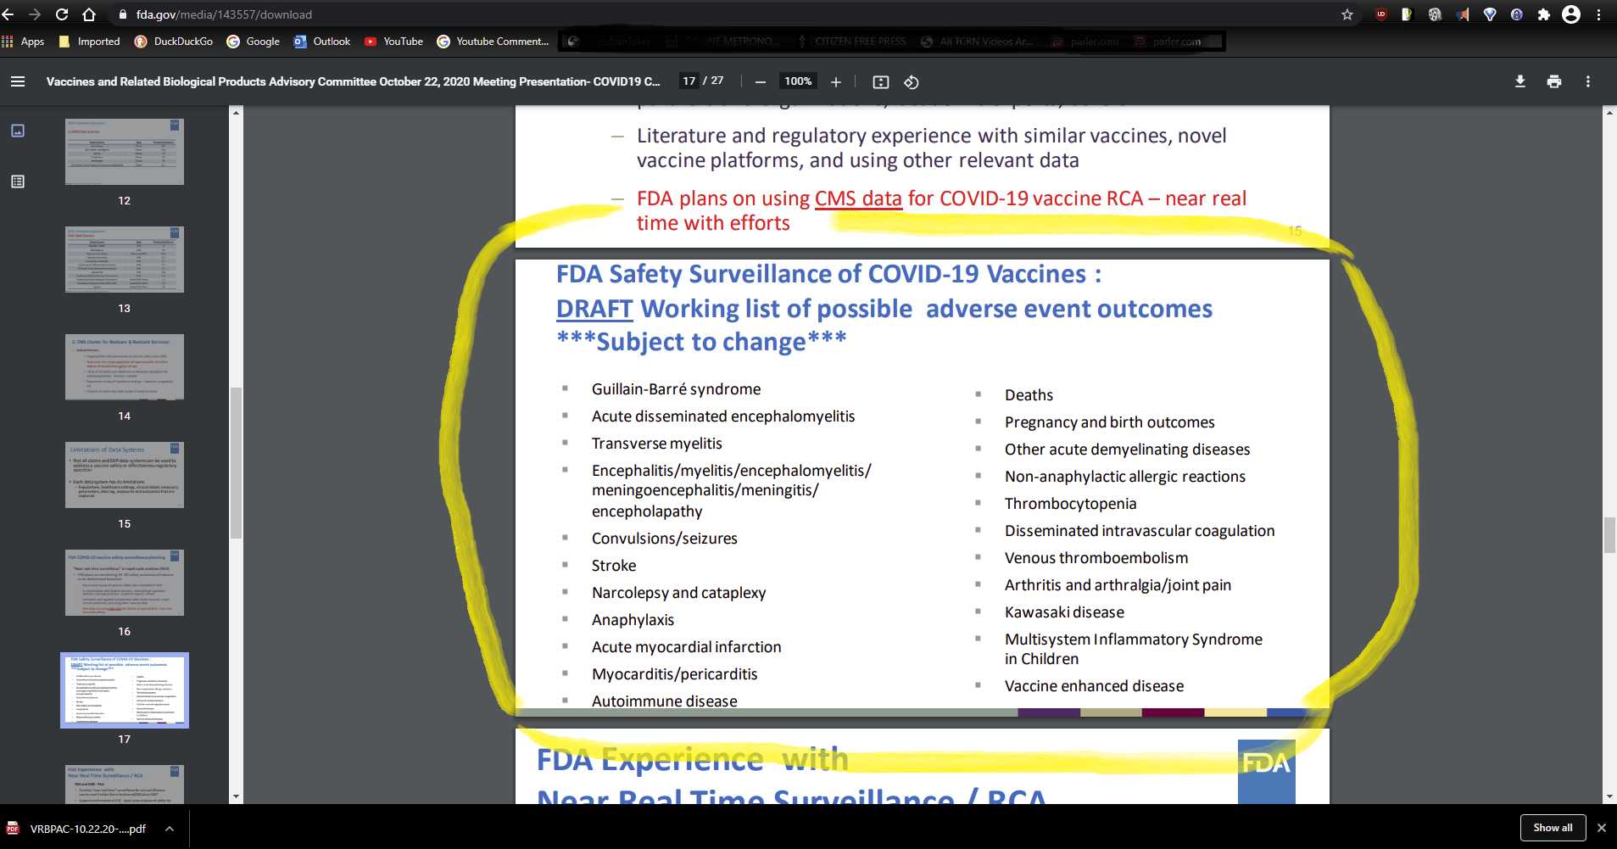
Task: Click the 100% zoom level field
Action: (x=798, y=81)
